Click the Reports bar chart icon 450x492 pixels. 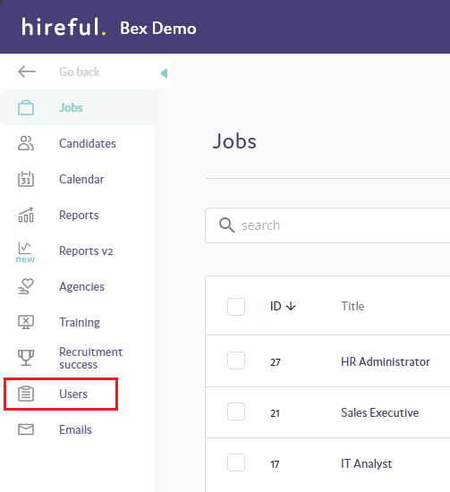26,215
